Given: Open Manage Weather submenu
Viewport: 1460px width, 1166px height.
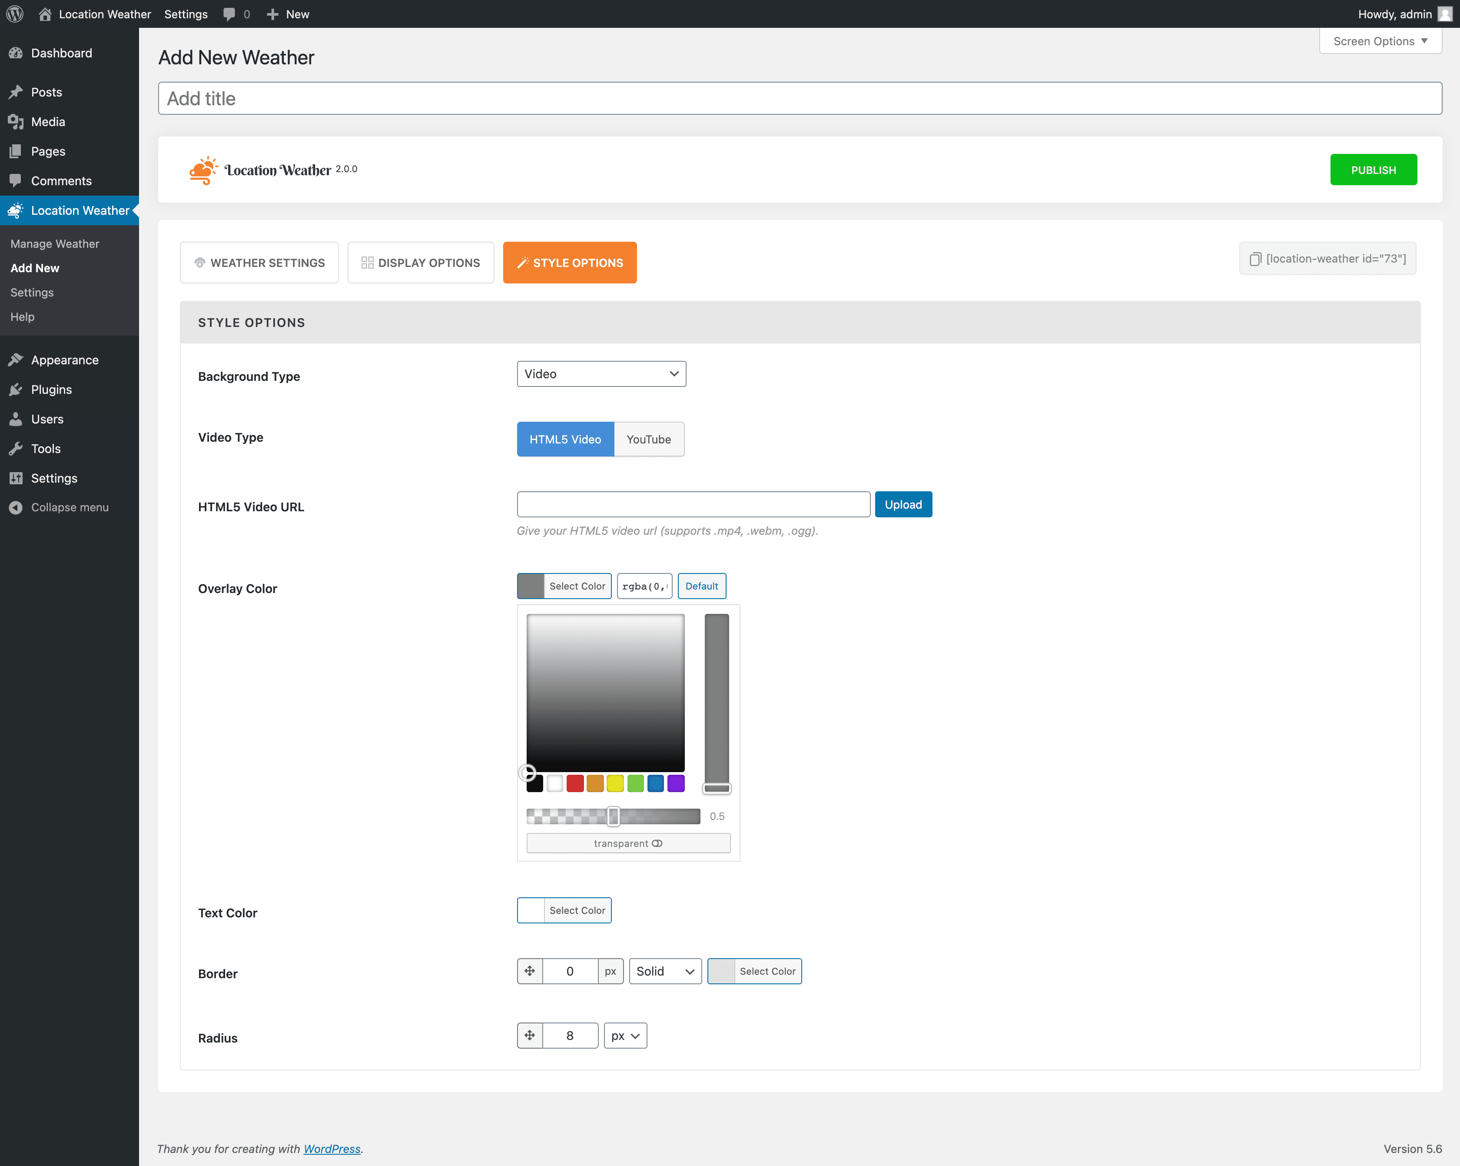Looking at the screenshot, I should pyautogui.click(x=55, y=244).
